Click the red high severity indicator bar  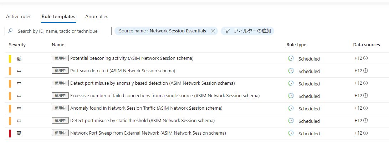pyautogui.click(x=10, y=133)
